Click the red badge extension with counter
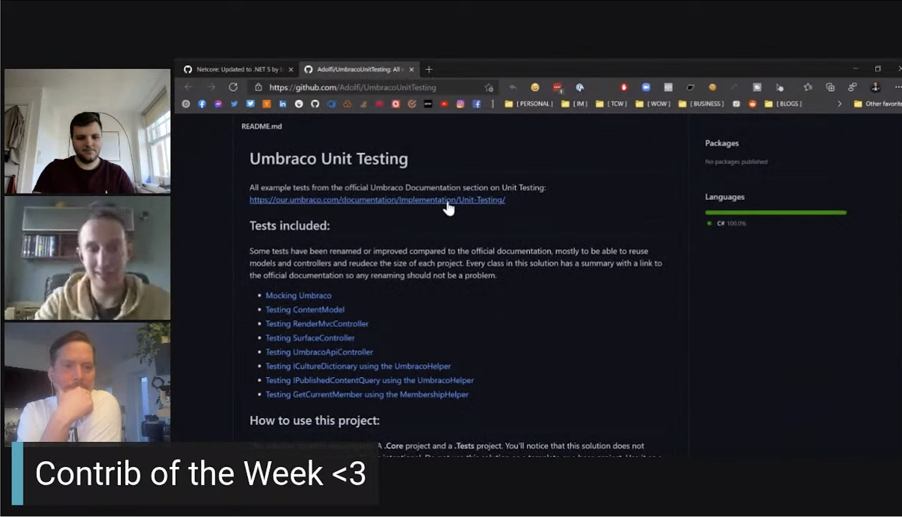 tap(557, 88)
